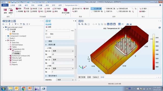Open 動畫 animation dropdown
Viewport: 163px width, 91px height.
tap(143, 11)
